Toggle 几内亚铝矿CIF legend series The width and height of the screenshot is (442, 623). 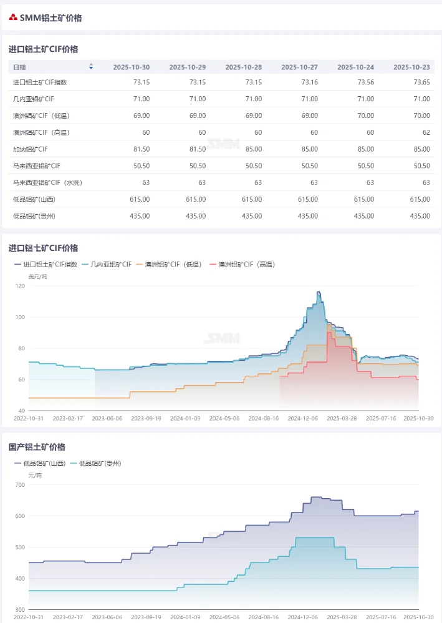pyautogui.click(x=107, y=265)
